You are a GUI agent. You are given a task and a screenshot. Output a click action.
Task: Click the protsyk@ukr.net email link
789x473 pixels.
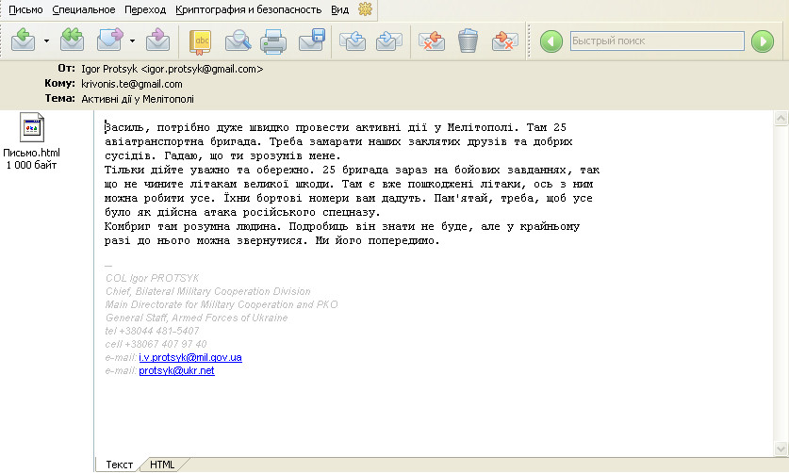(x=176, y=371)
